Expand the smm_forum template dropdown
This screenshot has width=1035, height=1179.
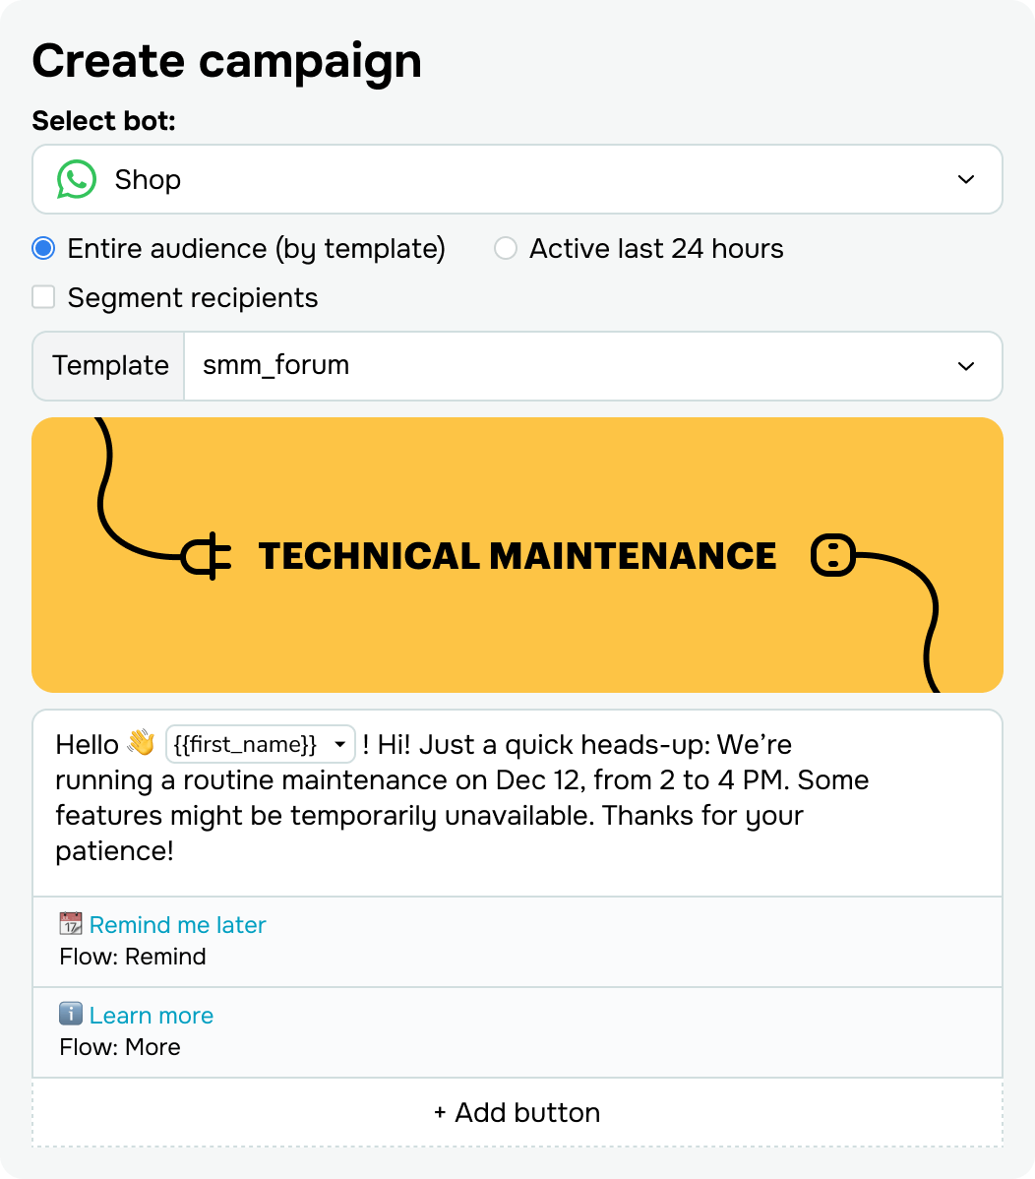pyautogui.click(x=965, y=365)
